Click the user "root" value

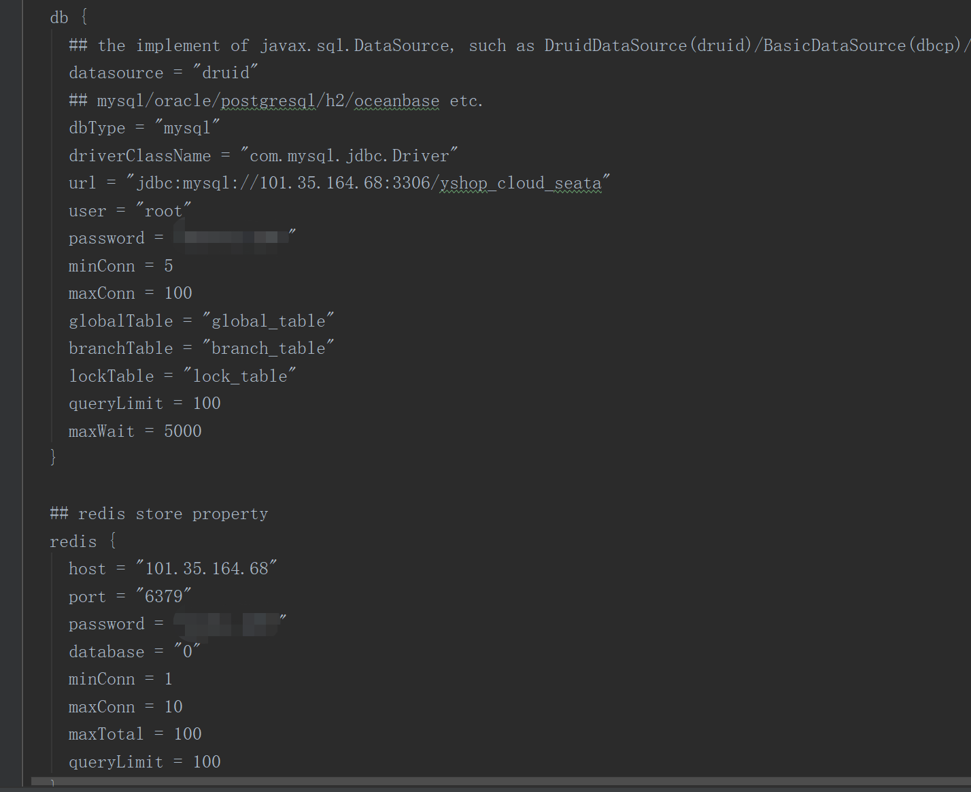click(x=164, y=211)
